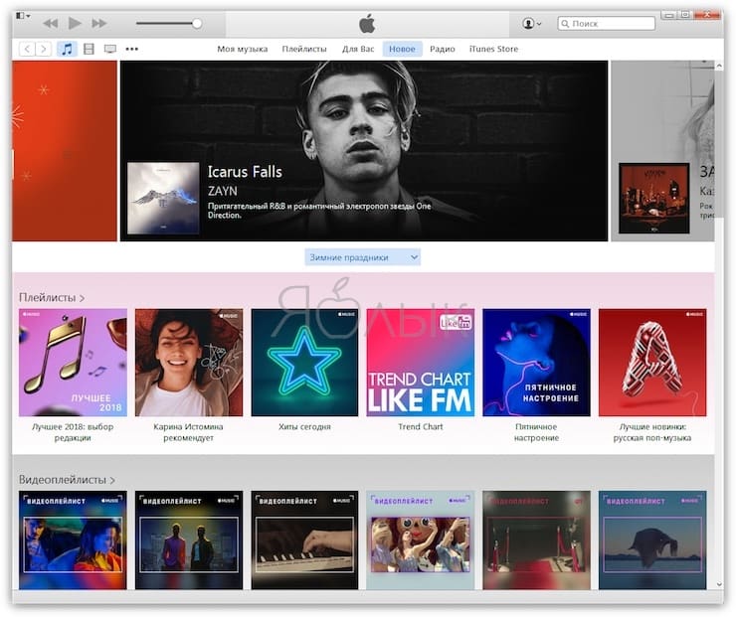Select the Music note library icon
Screen dimensions: 736x617
(67, 49)
